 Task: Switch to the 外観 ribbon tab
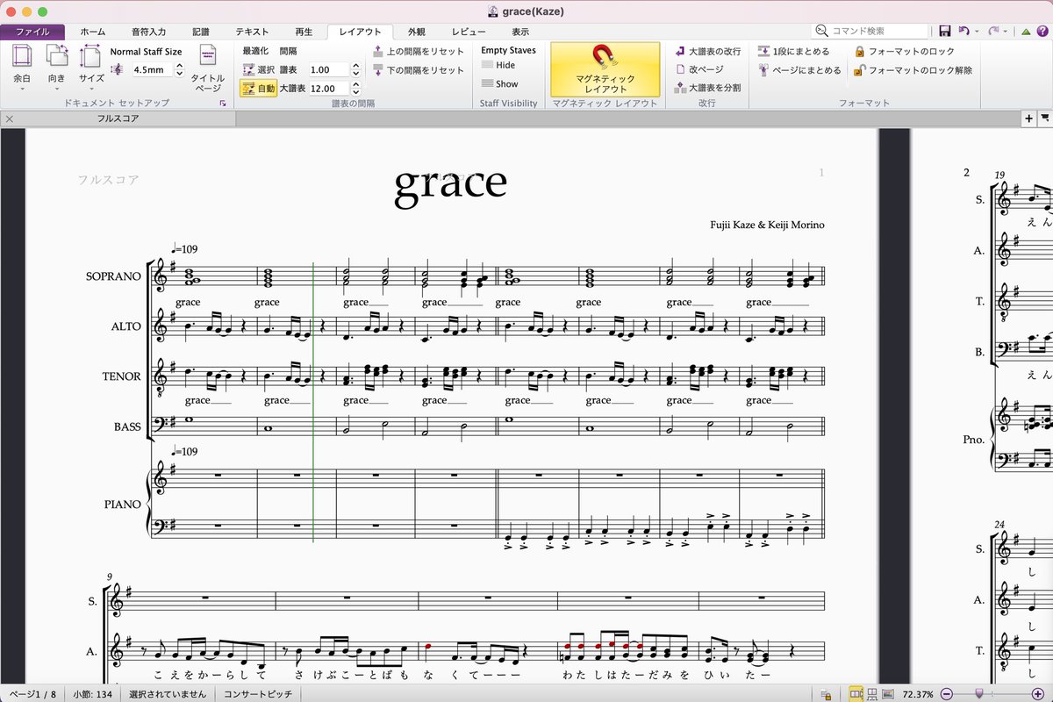click(x=417, y=32)
